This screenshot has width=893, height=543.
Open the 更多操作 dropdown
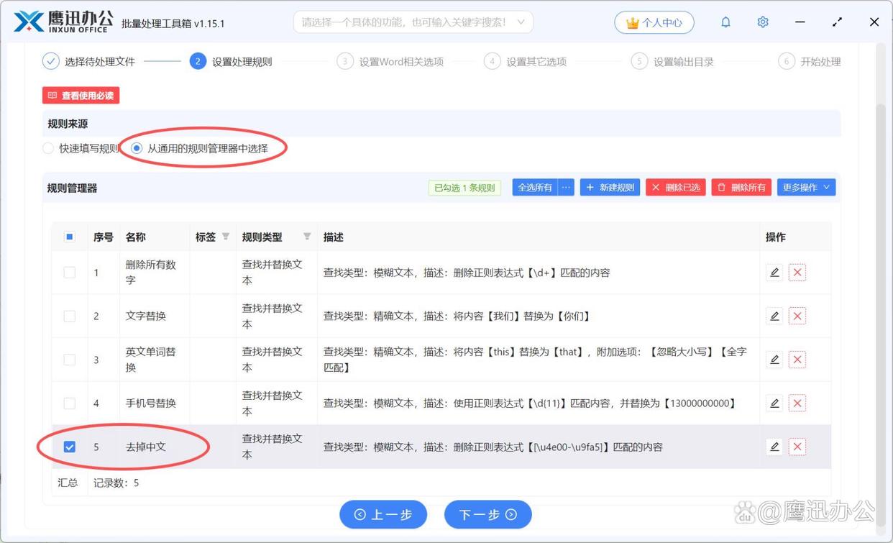pos(806,188)
